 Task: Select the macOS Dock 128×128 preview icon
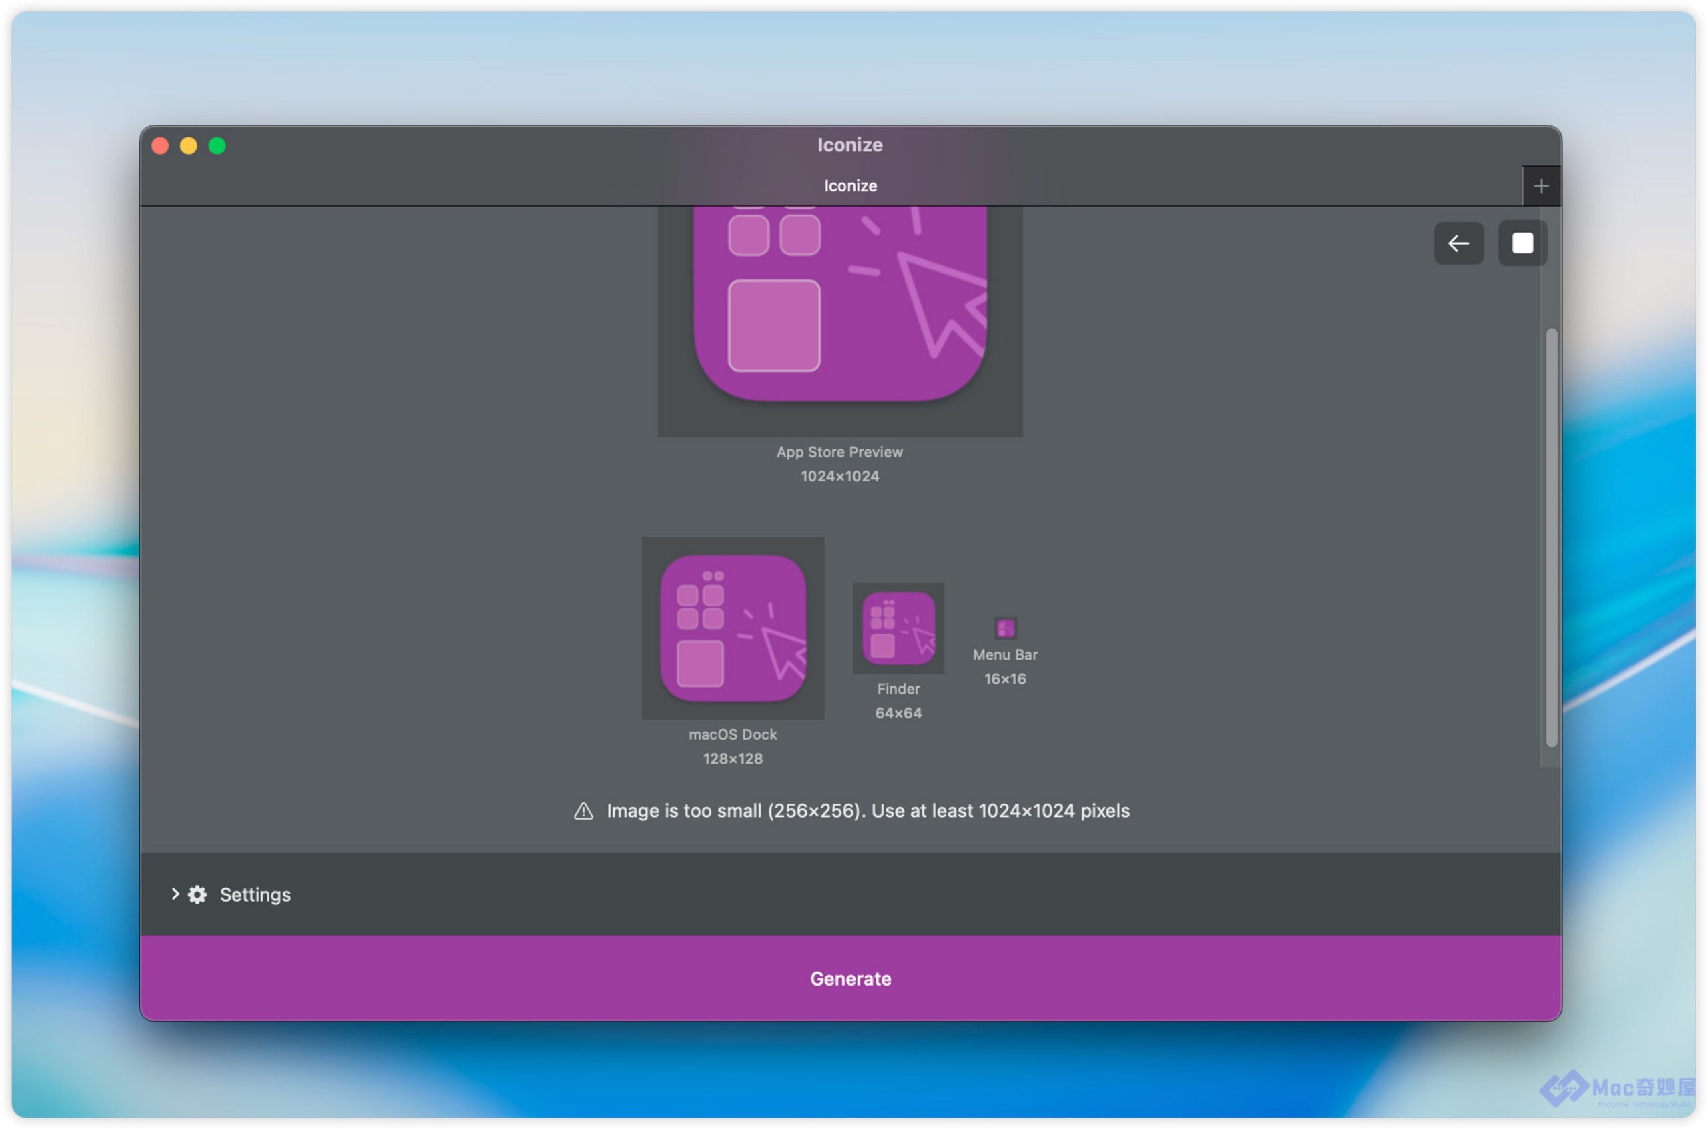coord(732,628)
